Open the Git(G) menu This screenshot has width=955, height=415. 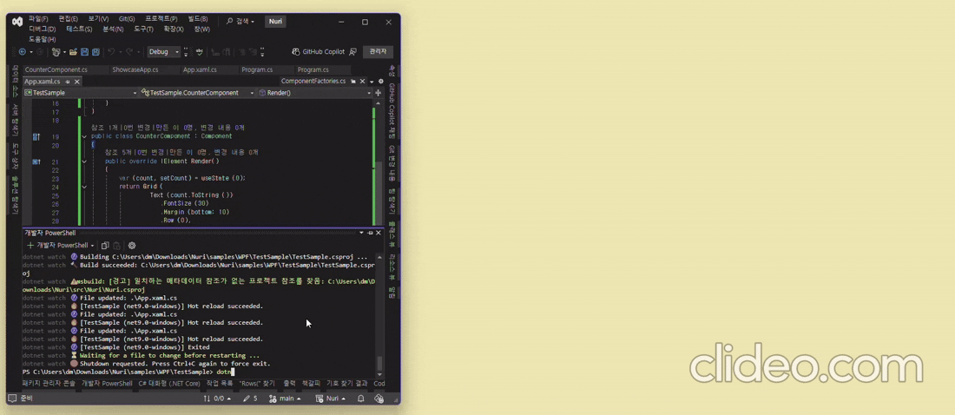[127, 19]
